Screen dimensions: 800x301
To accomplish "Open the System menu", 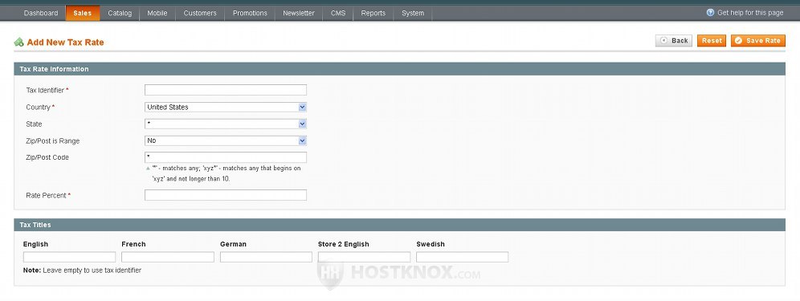I will click(413, 14).
